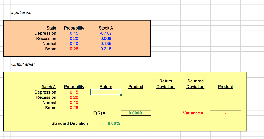The image size is (264, 139).
Task: Click the 'Return Deviation' column header
Action: 166,84
